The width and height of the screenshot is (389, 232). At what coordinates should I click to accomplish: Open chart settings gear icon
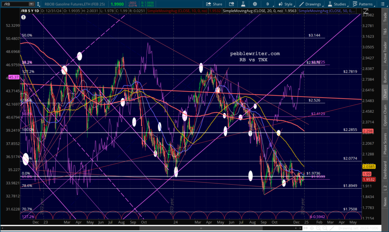[255, 4]
